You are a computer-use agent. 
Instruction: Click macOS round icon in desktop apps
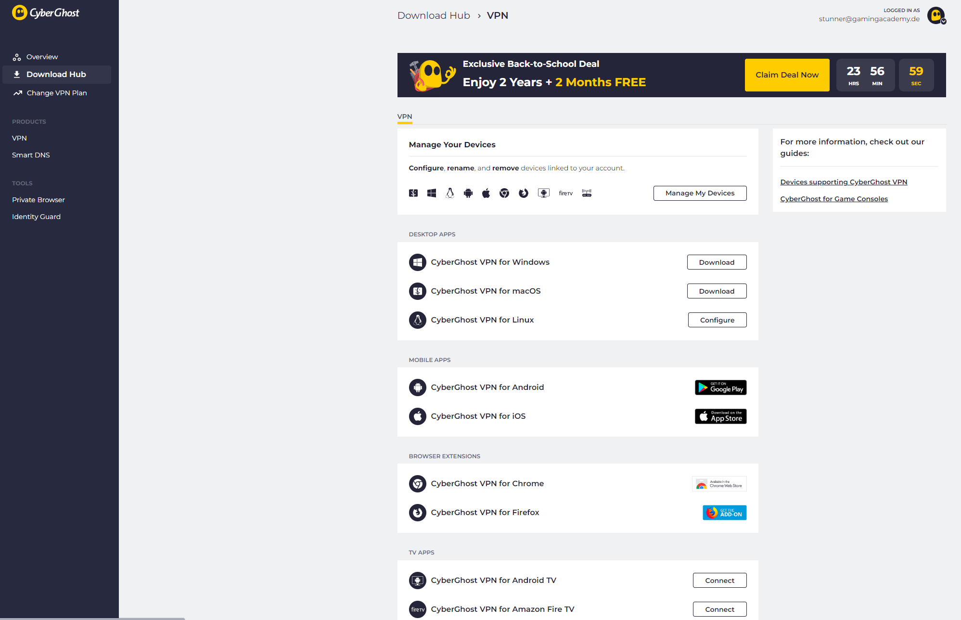(x=418, y=291)
